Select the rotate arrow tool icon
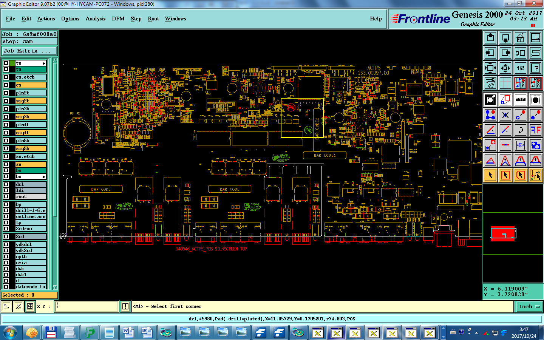The image size is (544, 340). [521, 130]
